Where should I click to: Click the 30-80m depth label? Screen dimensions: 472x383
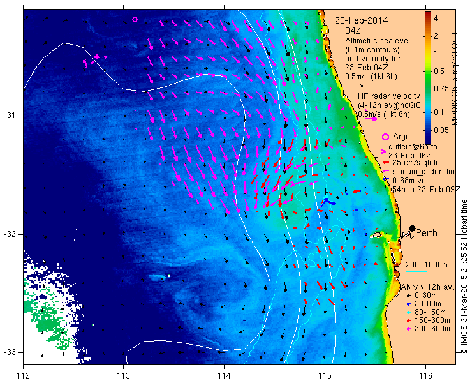pyautogui.click(x=427, y=304)
